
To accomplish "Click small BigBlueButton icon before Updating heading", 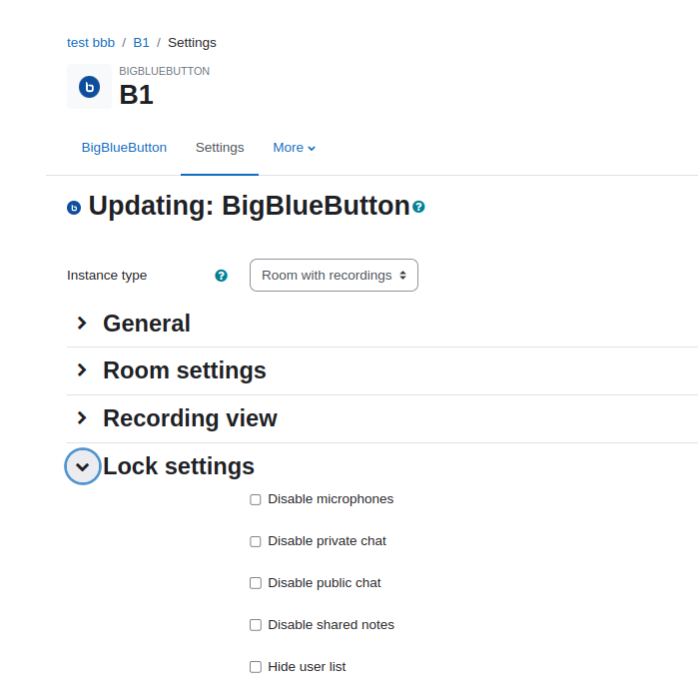I will [74, 208].
